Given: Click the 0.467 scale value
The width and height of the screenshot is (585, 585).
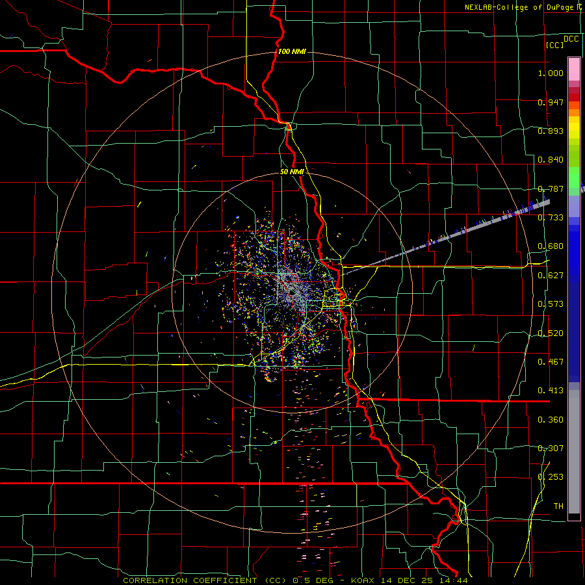Looking at the screenshot, I should (551, 362).
